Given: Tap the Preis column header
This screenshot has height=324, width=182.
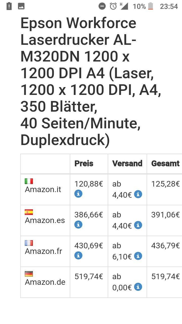Looking at the screenshot, I should (x=84, y=164).
